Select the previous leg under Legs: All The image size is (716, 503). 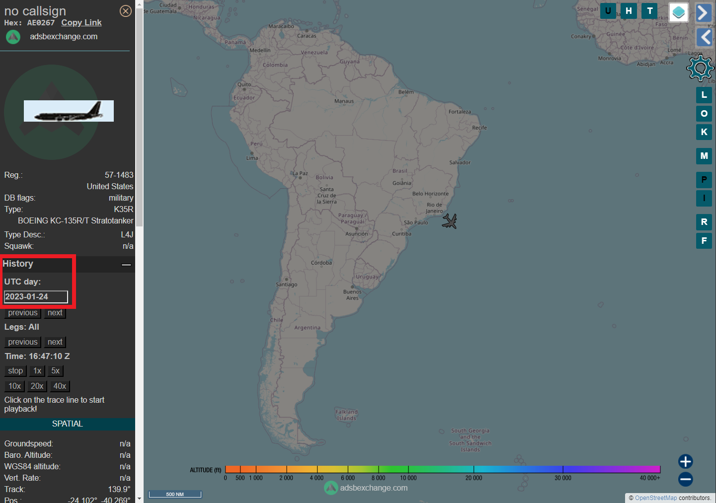pos(23,342)
